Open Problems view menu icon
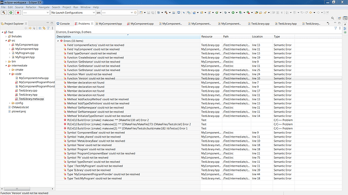This screenshot has height=195, width=348. point(340,28)
